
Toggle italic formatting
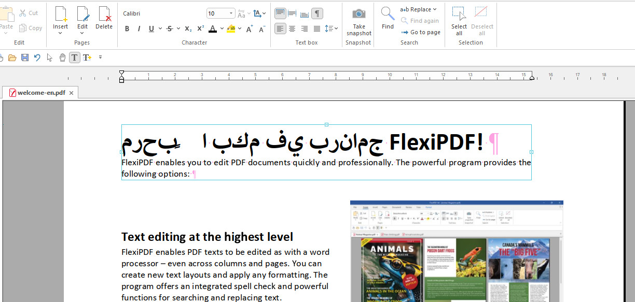coord(139,29)
